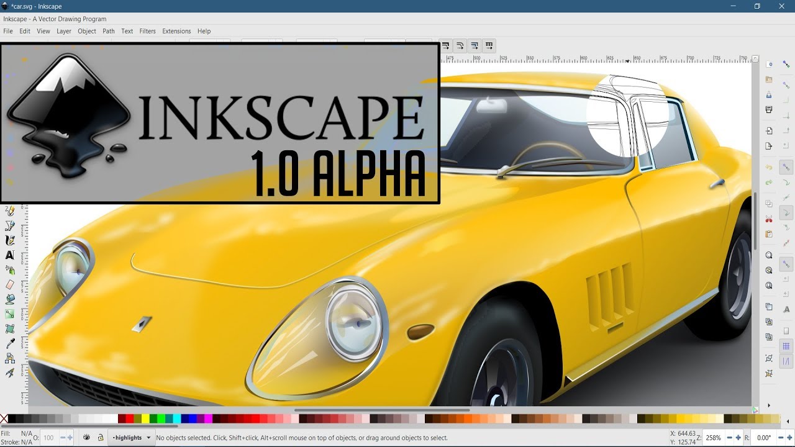Click the Open document folder icon
The height and width of the screenshot is (447, 795).
click(769, 79)
